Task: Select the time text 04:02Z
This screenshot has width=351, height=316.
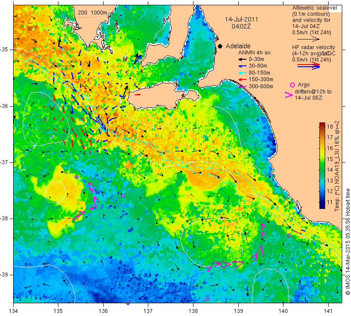Action: [241, 26]
